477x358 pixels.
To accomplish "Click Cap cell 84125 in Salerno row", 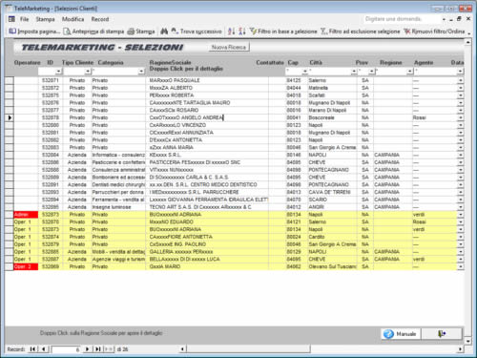I will tap(294, 80).
